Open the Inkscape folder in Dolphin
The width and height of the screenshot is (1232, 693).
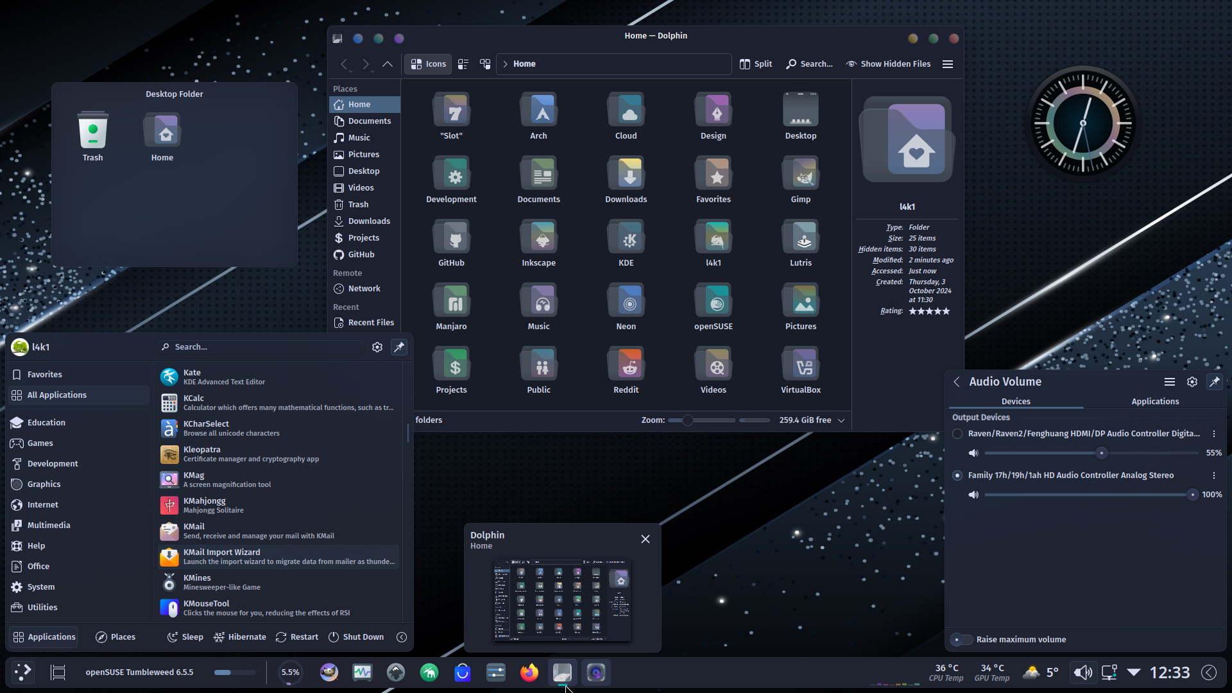click(x=539, y=244)
